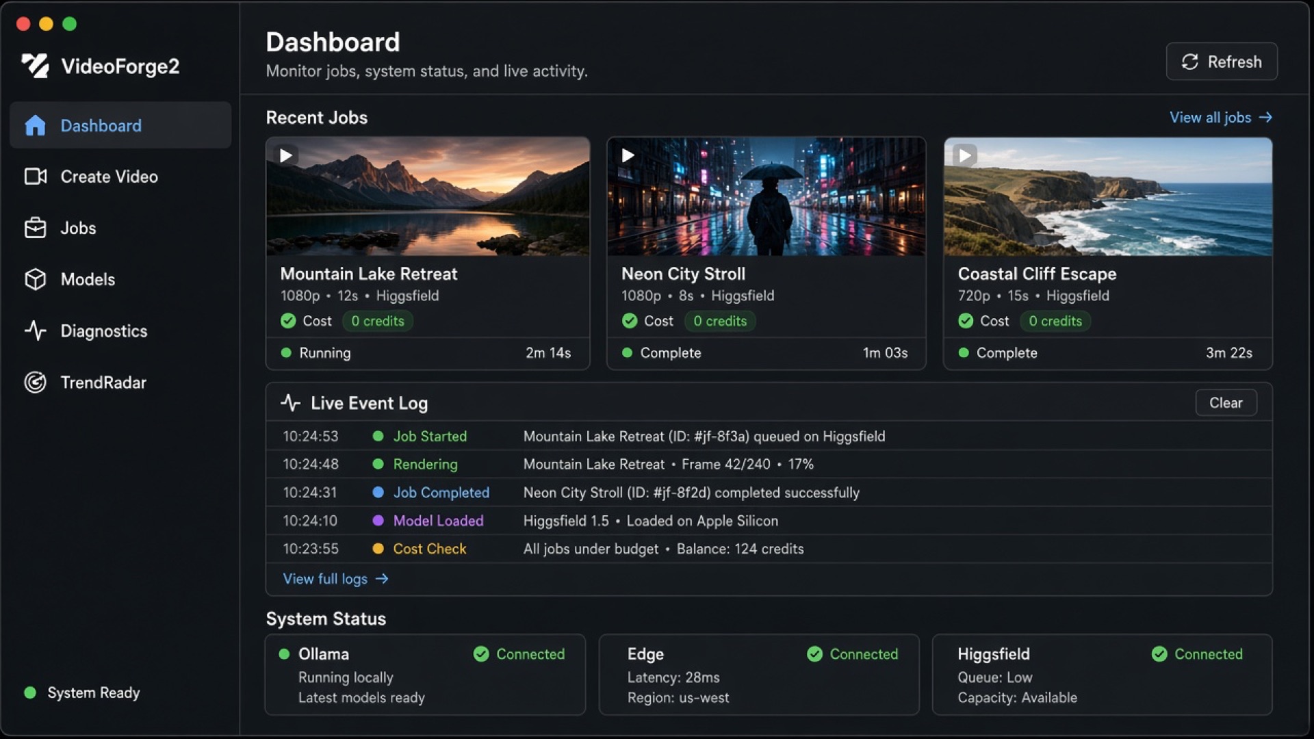The height and width of the screenshot is (739, 1314).
Task: Click the pulse icon beside Live Event Log
Action: [x=290, y=402]
